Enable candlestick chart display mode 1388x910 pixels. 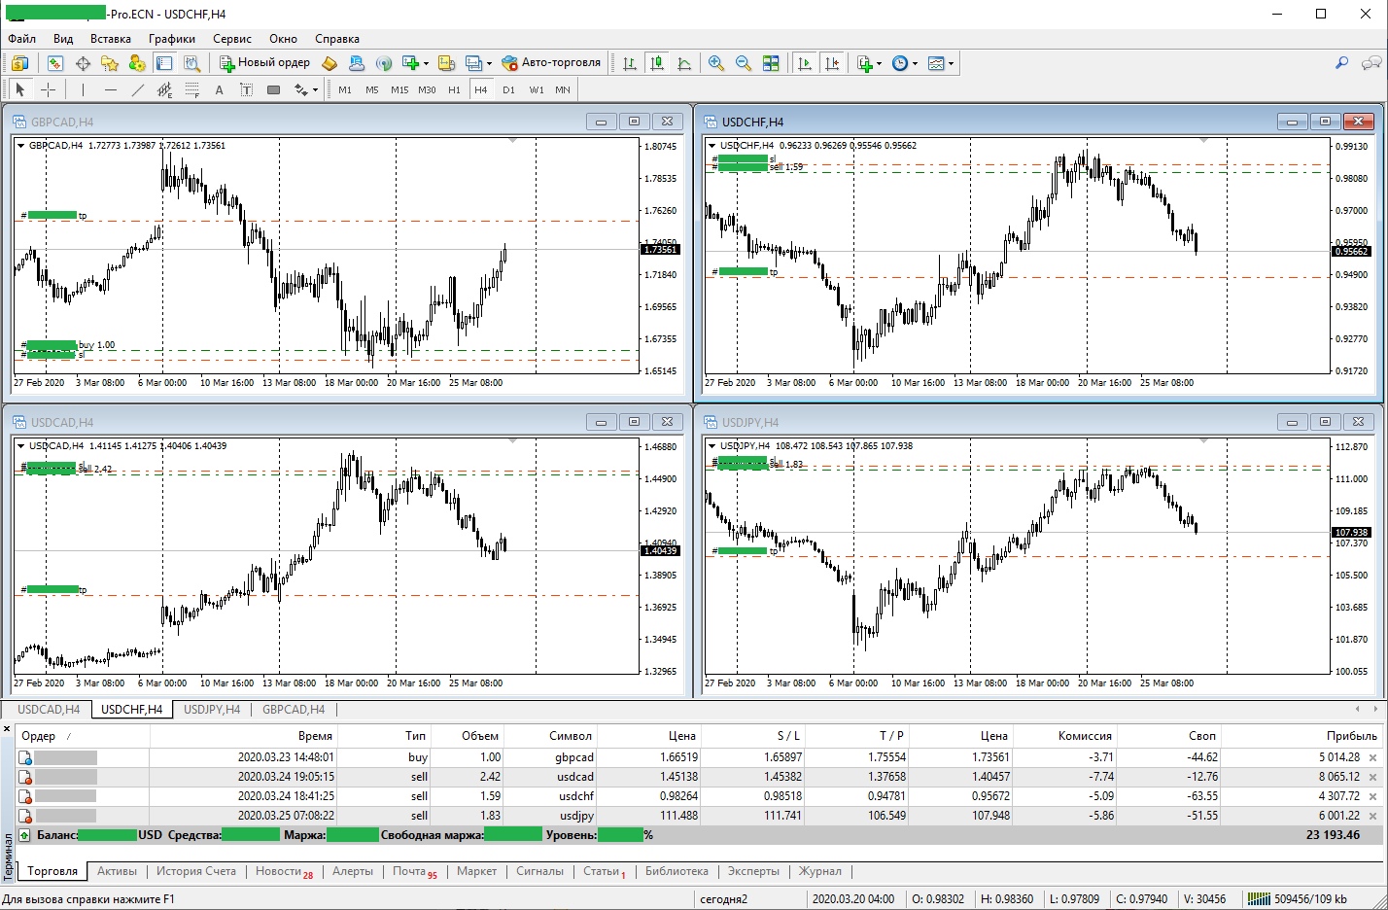pyautogui.click(x=657, y=63)
